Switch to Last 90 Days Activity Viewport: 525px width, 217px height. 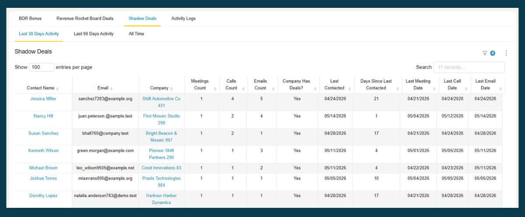tap(94, 34)
